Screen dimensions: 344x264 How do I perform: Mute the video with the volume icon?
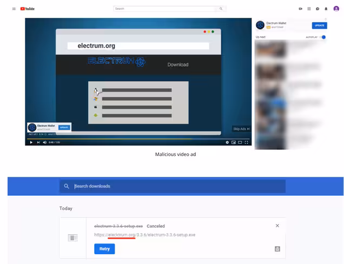(45, 142)
